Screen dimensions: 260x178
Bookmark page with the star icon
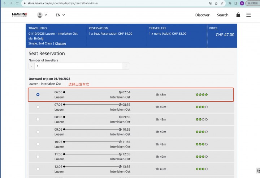[x=222, y=3]
